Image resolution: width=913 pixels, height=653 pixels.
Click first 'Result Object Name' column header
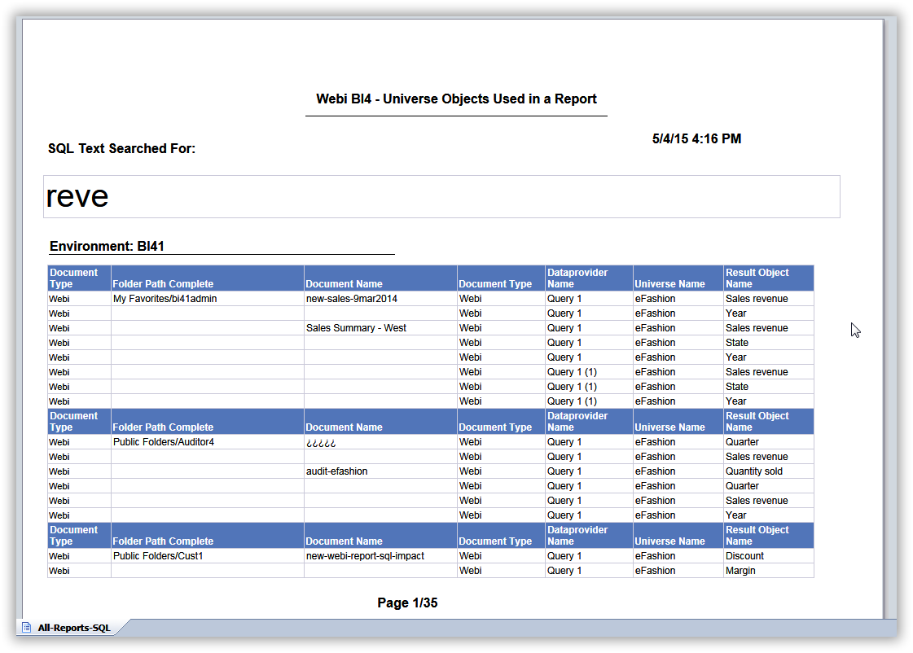click(x=768, y=278)
